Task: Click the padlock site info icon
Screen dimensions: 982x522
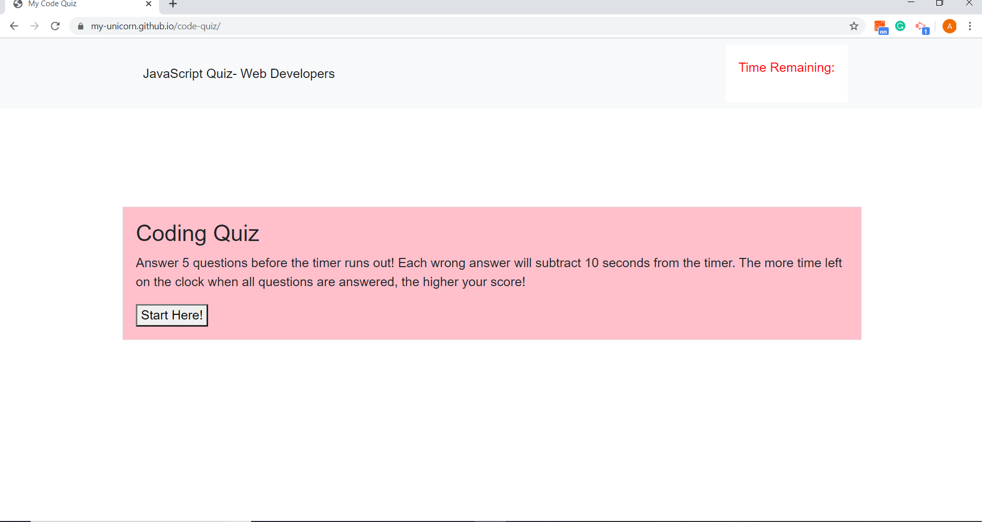Action: click(x=80, y=26)
